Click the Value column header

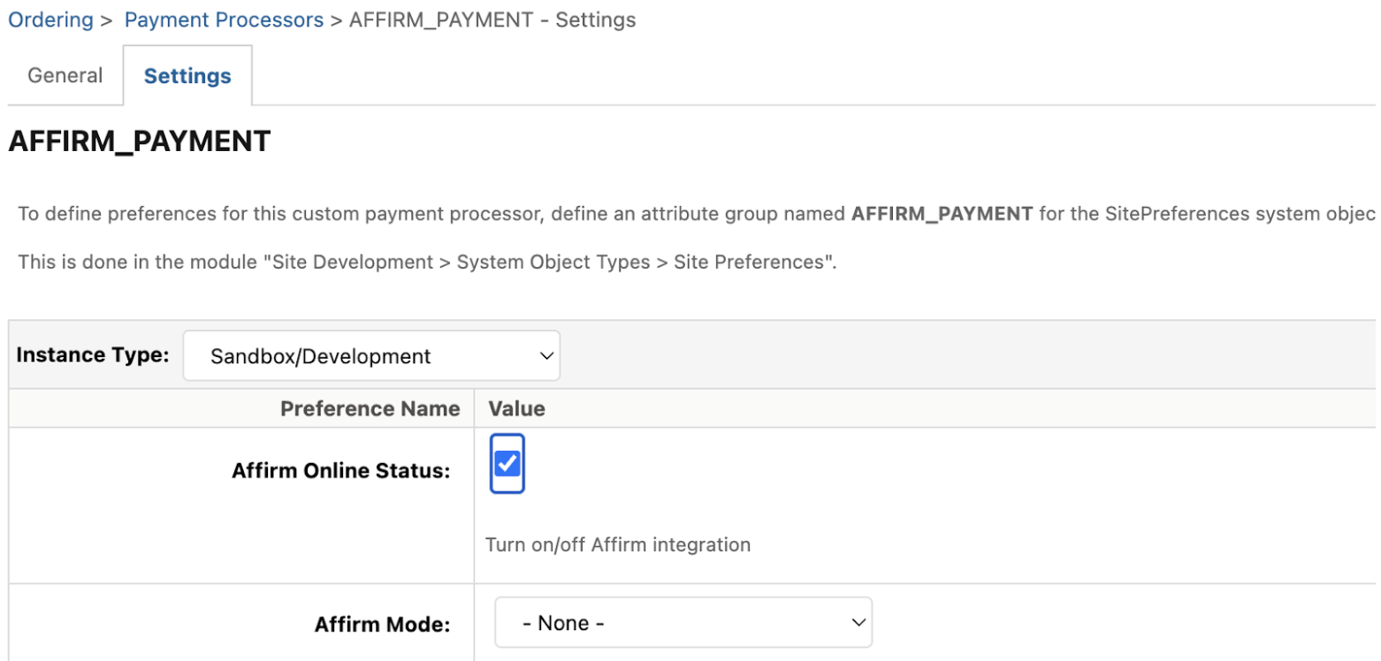click(516, 408)
